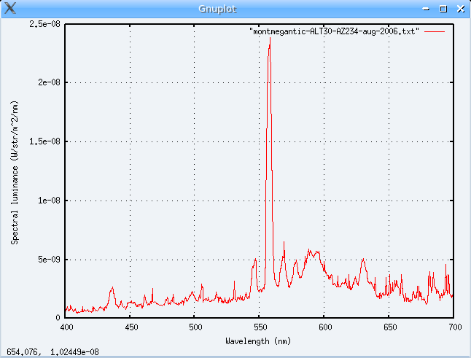Minimize the Gnuplot window

tap(427, 9)
